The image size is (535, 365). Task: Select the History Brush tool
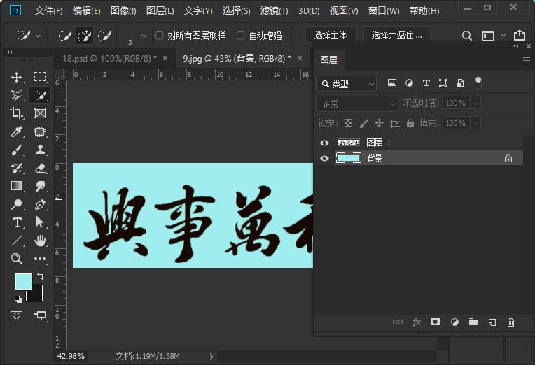(x=17, y=168)
